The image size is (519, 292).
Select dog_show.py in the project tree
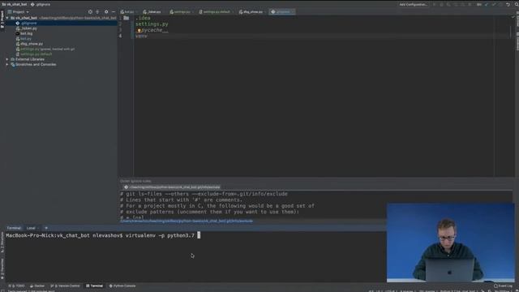pyautogui.click(x=29, y=44)
